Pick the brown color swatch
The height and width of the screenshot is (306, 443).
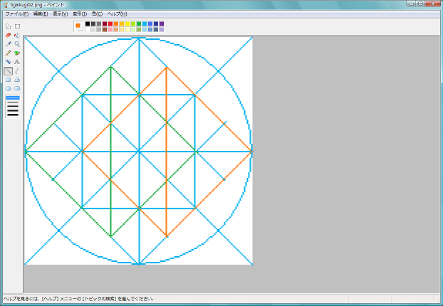(x=105, y=29)
